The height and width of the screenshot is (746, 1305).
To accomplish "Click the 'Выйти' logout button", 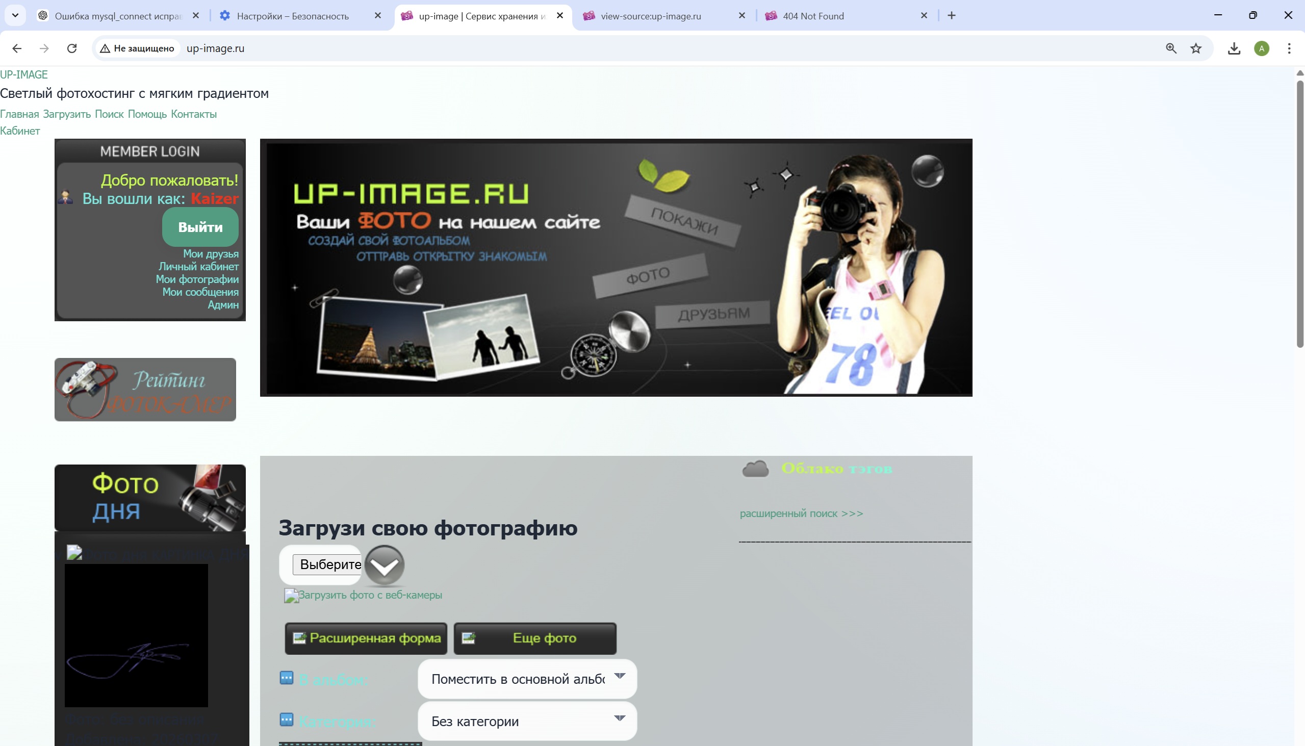I will click(200, 227).
